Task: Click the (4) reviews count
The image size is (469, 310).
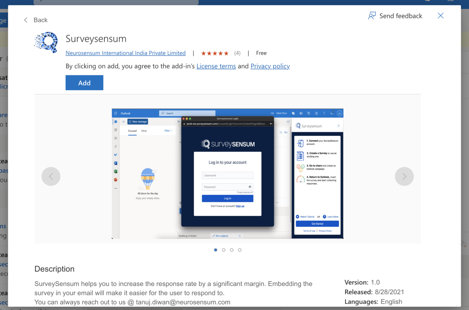Action: tap(237, 53)
